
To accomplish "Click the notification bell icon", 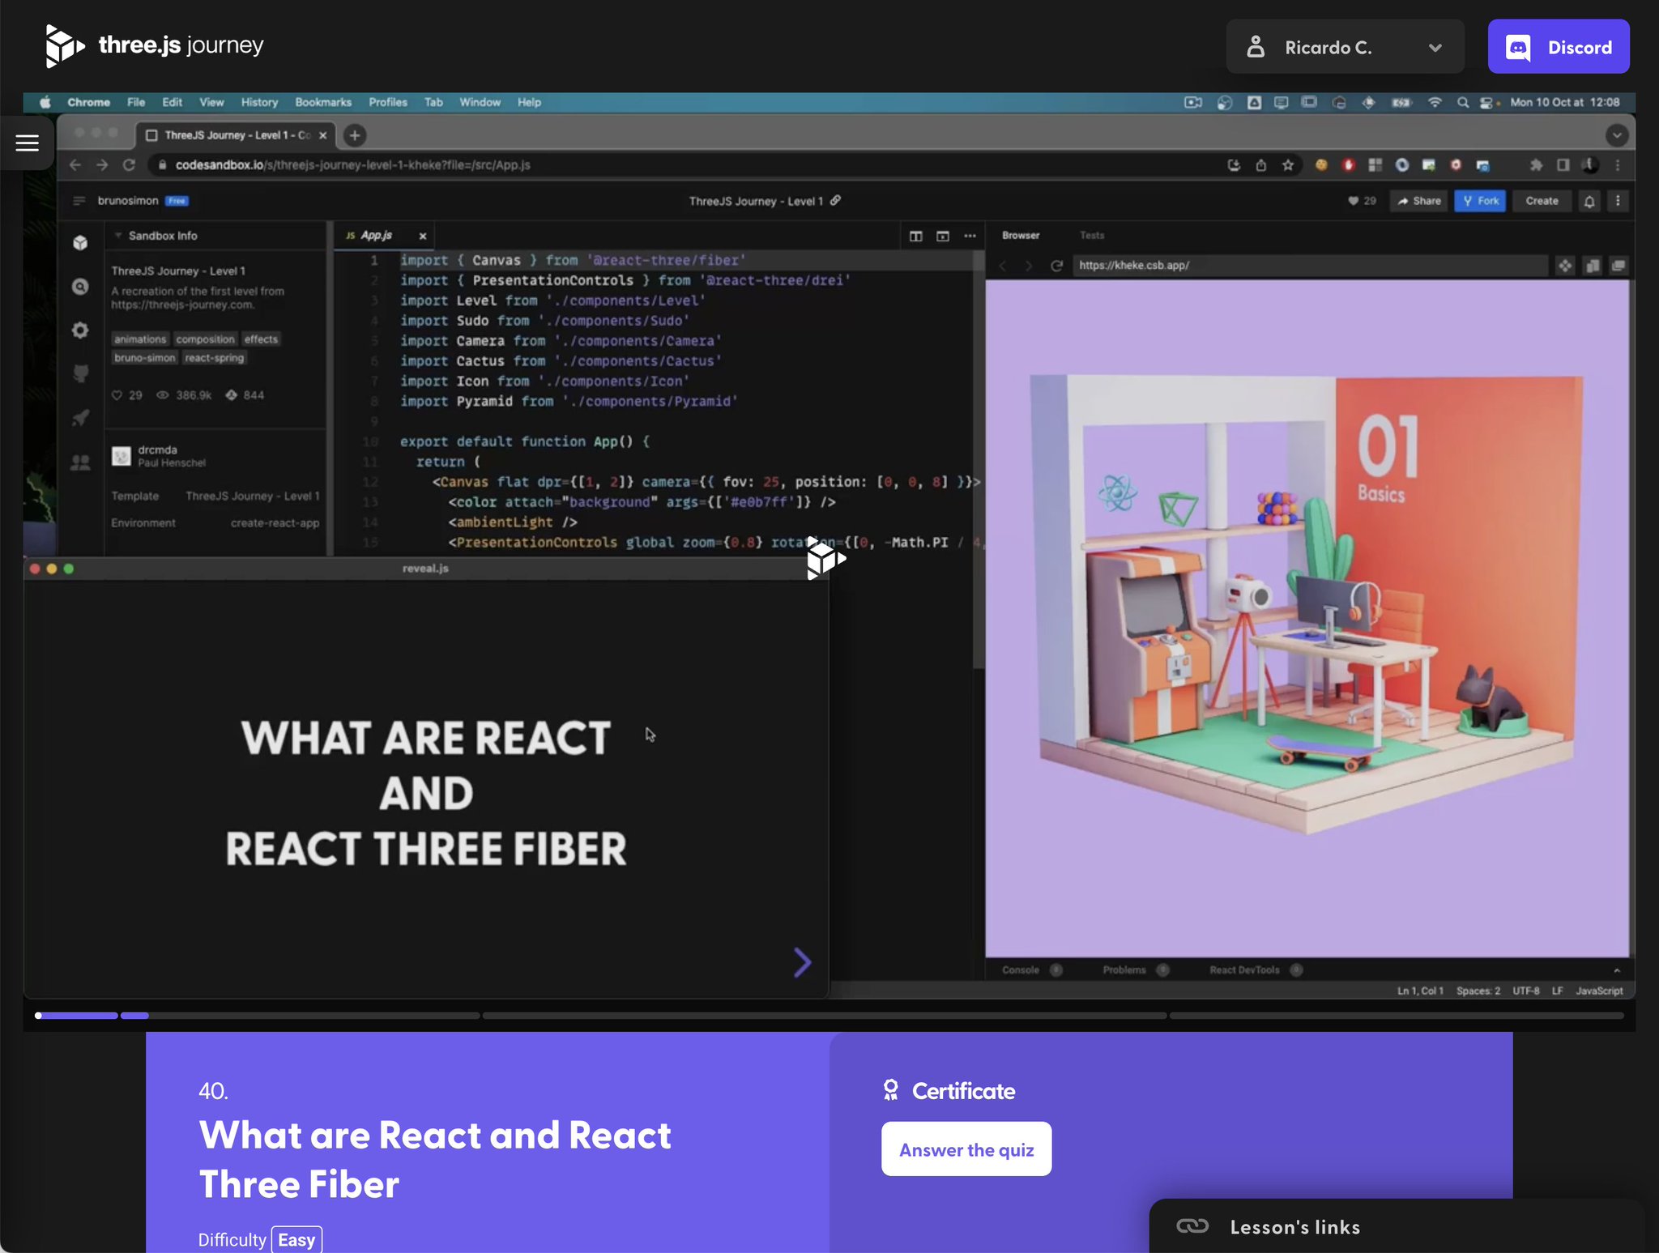I will pyautogui.click(x=1589, y=201).
